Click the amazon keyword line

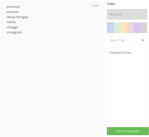click(x=13, y=12)
